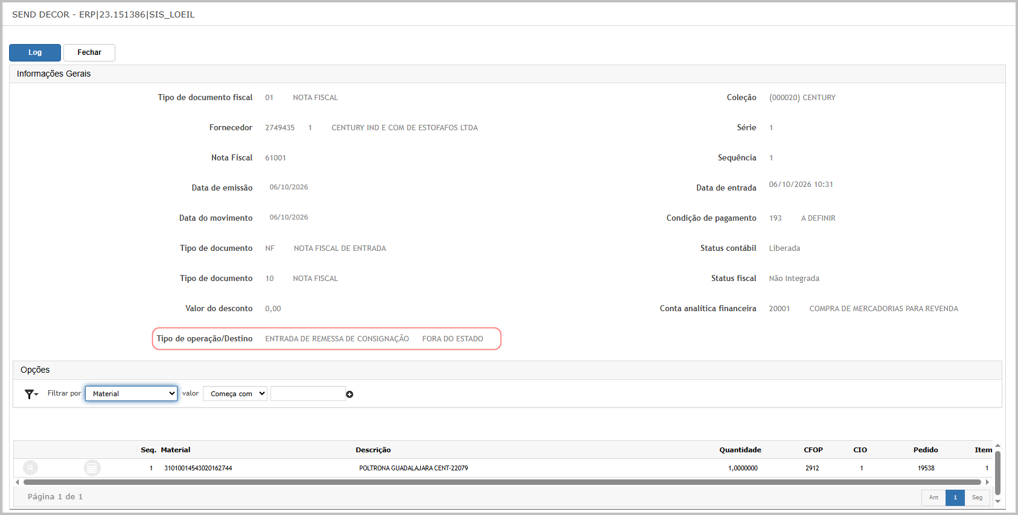Click the up arrow of table scrollbar
Image resolution: width=1018 pixels, height=515 pixels.
997,446
